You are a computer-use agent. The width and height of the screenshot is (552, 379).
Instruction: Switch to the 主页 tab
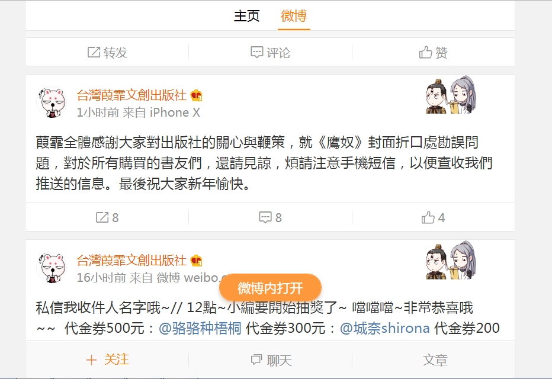coord(247,16)
